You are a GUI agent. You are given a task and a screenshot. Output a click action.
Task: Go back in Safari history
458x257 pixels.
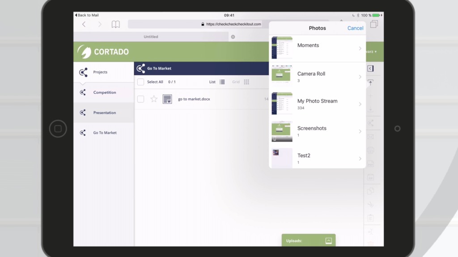click(84, 24)
